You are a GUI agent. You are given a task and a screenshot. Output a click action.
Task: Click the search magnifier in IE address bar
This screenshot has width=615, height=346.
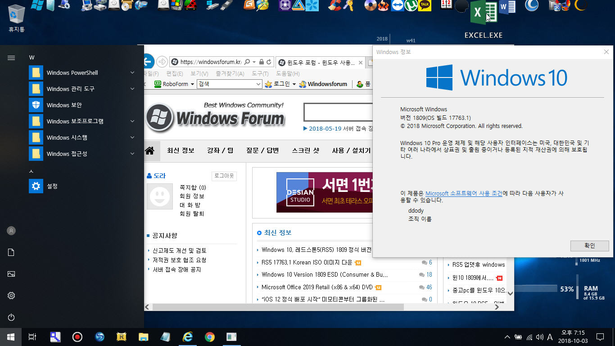(x=248, y=62)
